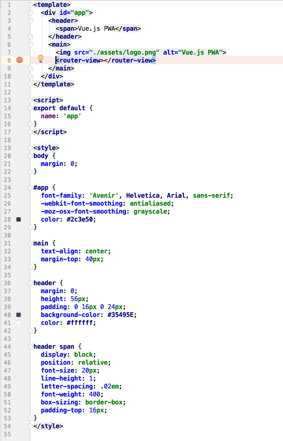283x441 pixels.
Task: Click line number 28 in the gutter
Action: (7, 219)
